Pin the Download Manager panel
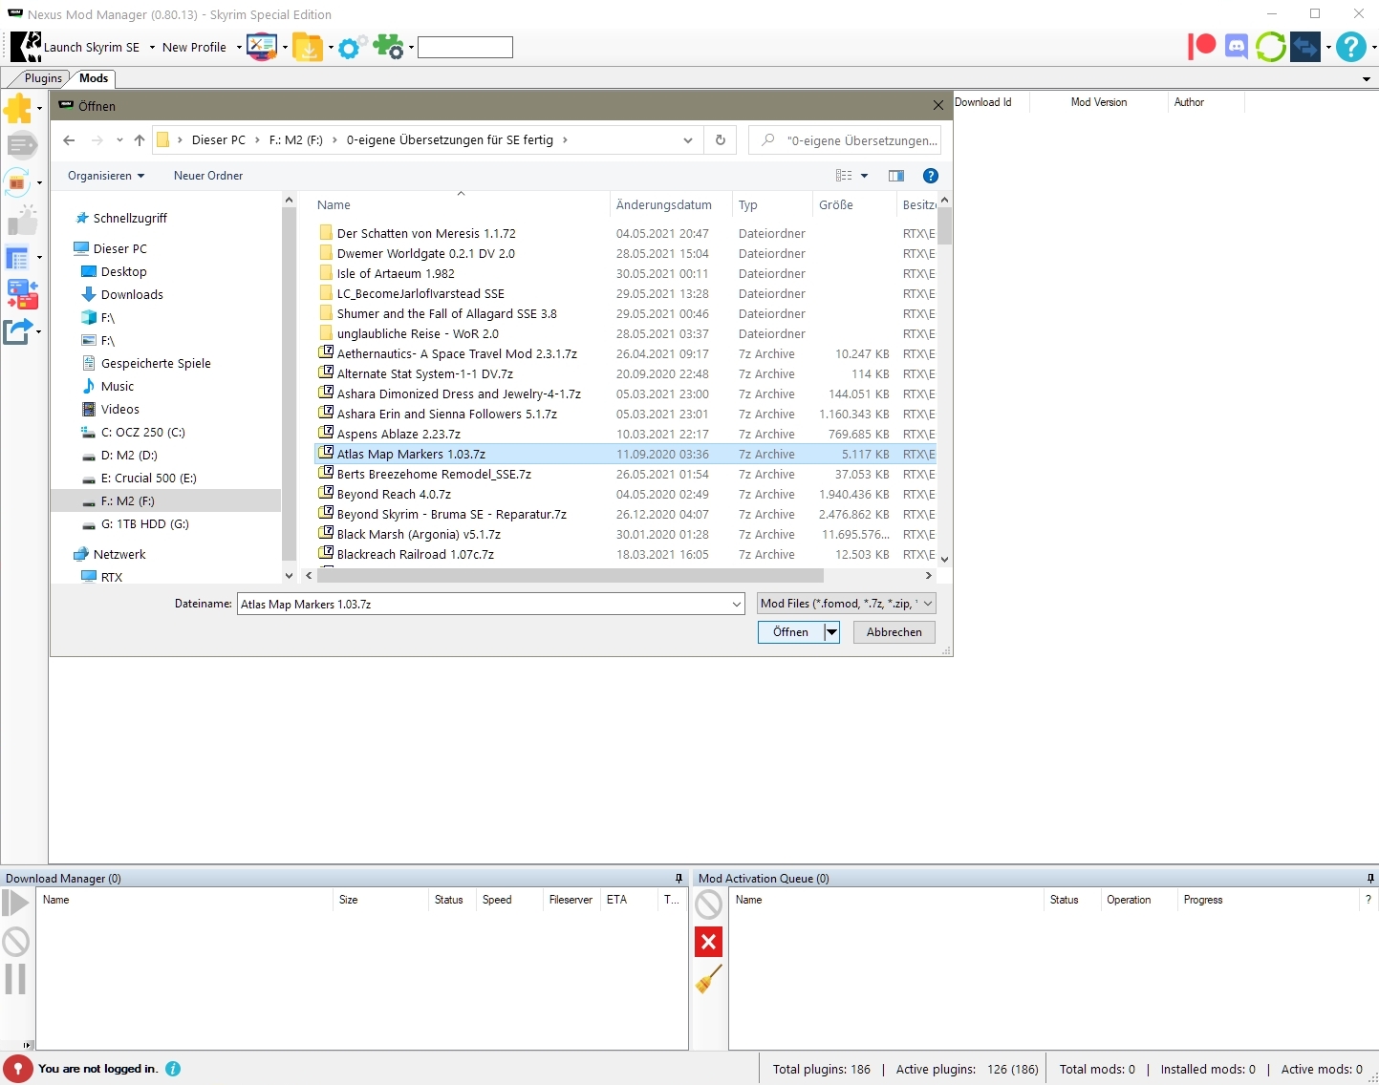Screen dimensions: 1379x1085 (x=679, y=879)
